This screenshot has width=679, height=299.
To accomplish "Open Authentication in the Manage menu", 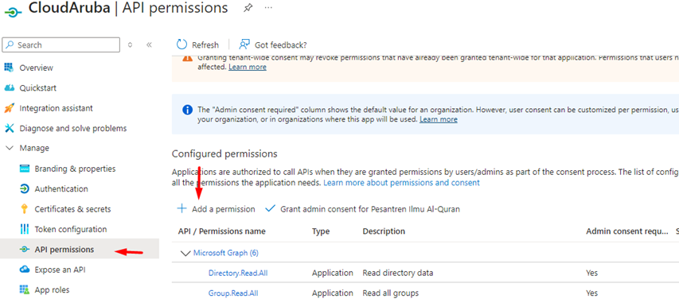I will tap(61, 188).
